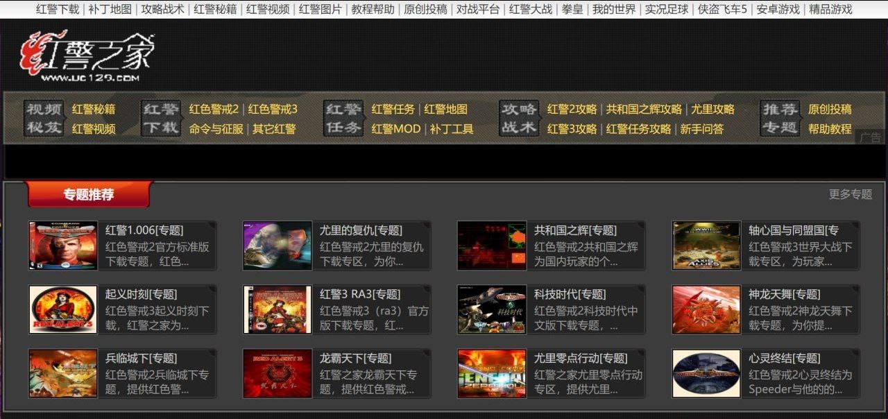Open 实况足球 in top menu
The height and width of the screenshot is (419, 888).
[x=667, y=9]
